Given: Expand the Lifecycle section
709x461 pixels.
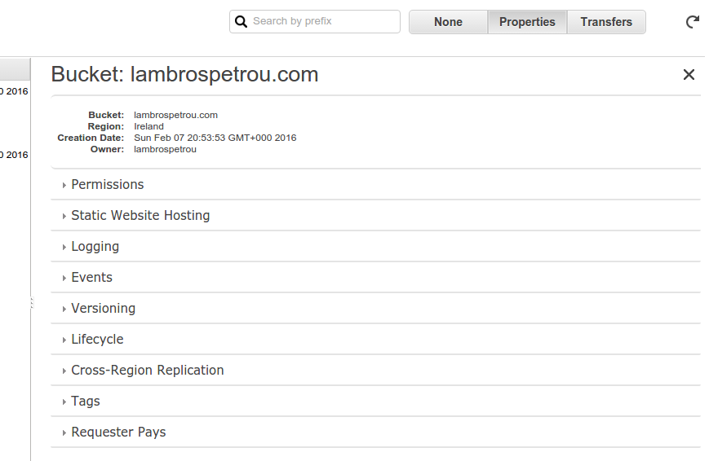Looking at the screenshot, I should click(x=98, y=340).
